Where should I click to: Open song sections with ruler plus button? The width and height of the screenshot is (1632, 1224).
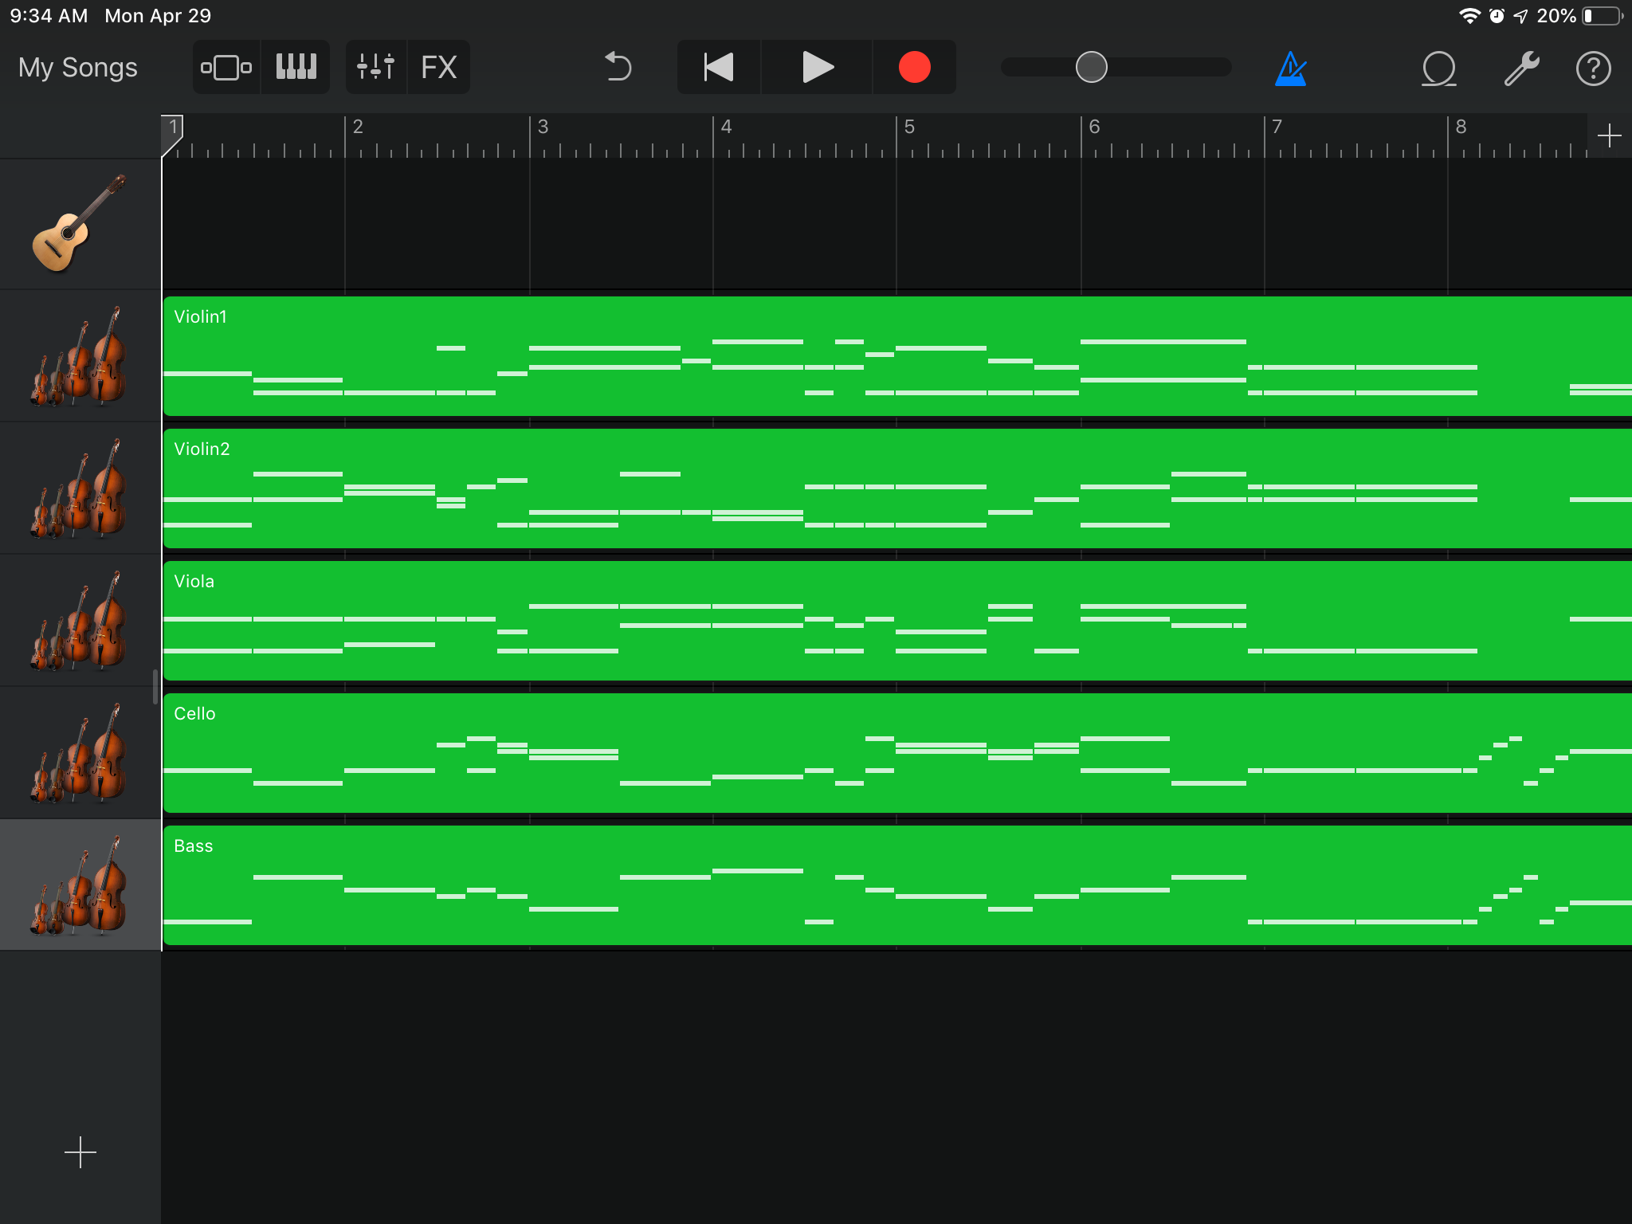tap(1609, 135)
